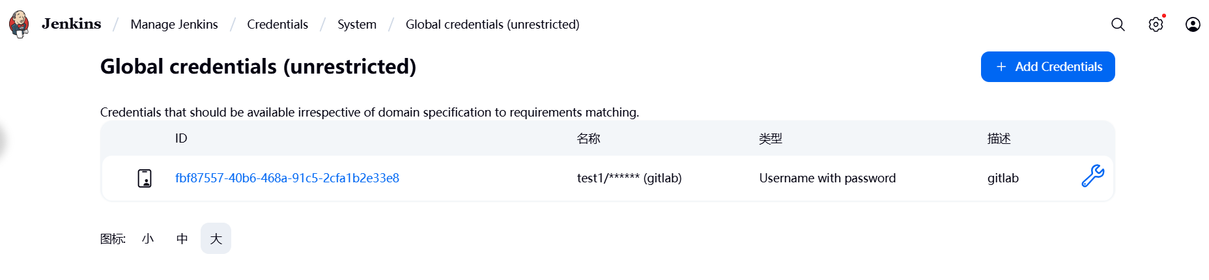Viewport: 1209px width, 280px height.
Task: Open the System breadcrumb
Action: [x=357, y=25]
